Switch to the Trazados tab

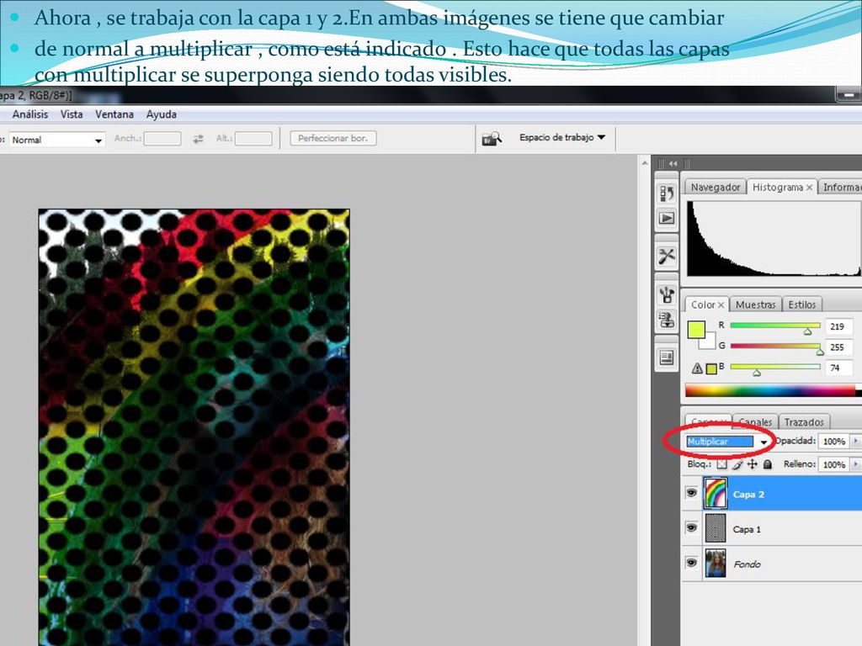[x=804, y=422]
